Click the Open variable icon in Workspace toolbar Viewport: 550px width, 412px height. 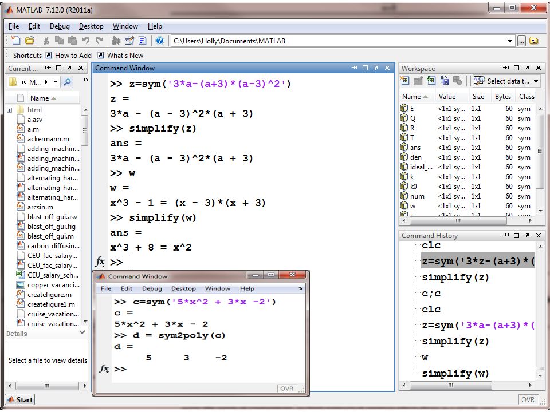pos(418,81)
